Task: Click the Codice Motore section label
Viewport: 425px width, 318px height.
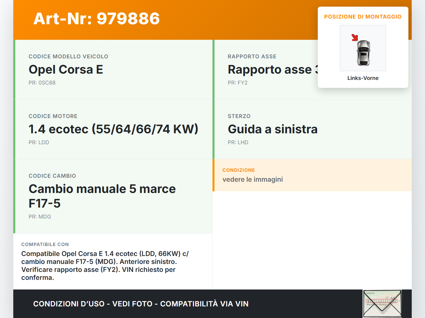Action: point(53,116)
